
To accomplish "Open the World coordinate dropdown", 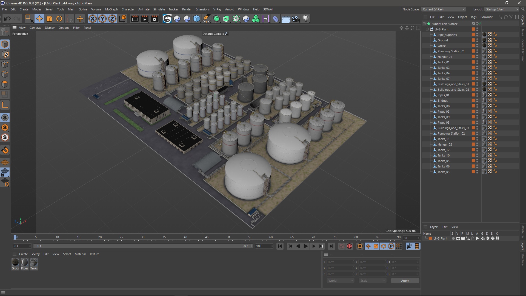I will tap(341, 281).
